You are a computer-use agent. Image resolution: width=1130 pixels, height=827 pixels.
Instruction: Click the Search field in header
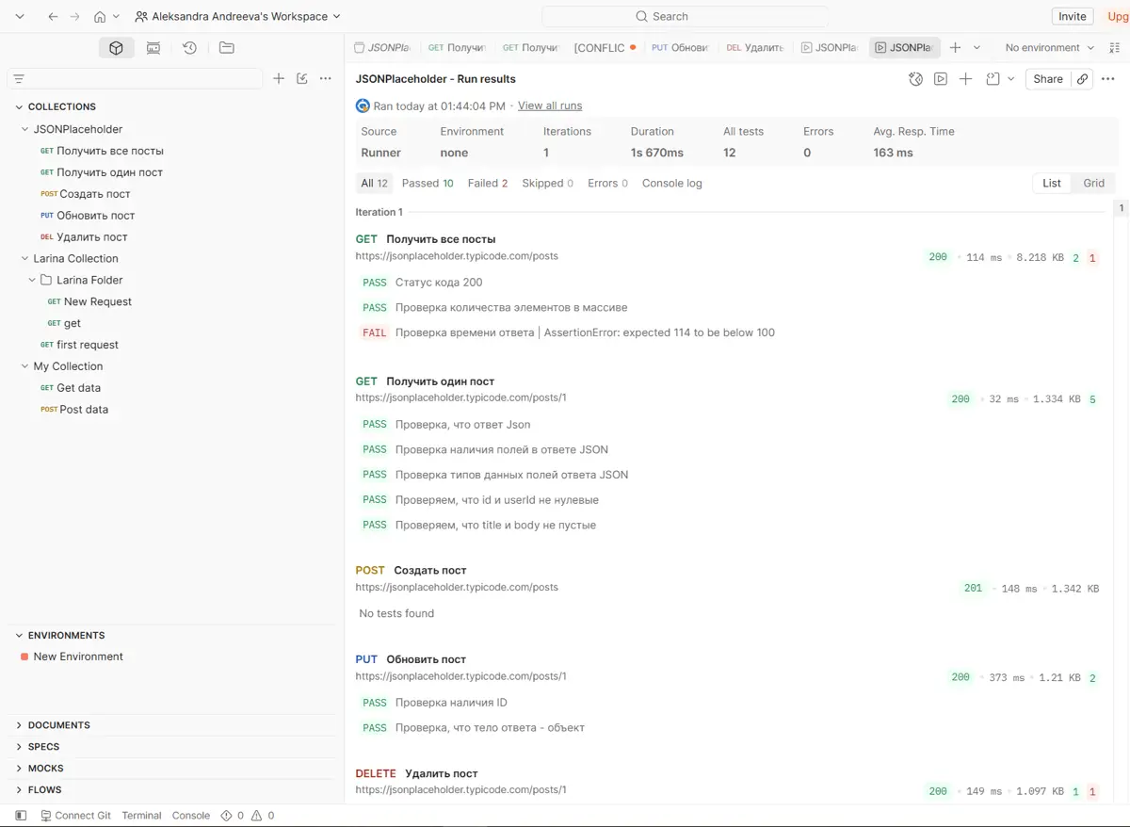685,17
